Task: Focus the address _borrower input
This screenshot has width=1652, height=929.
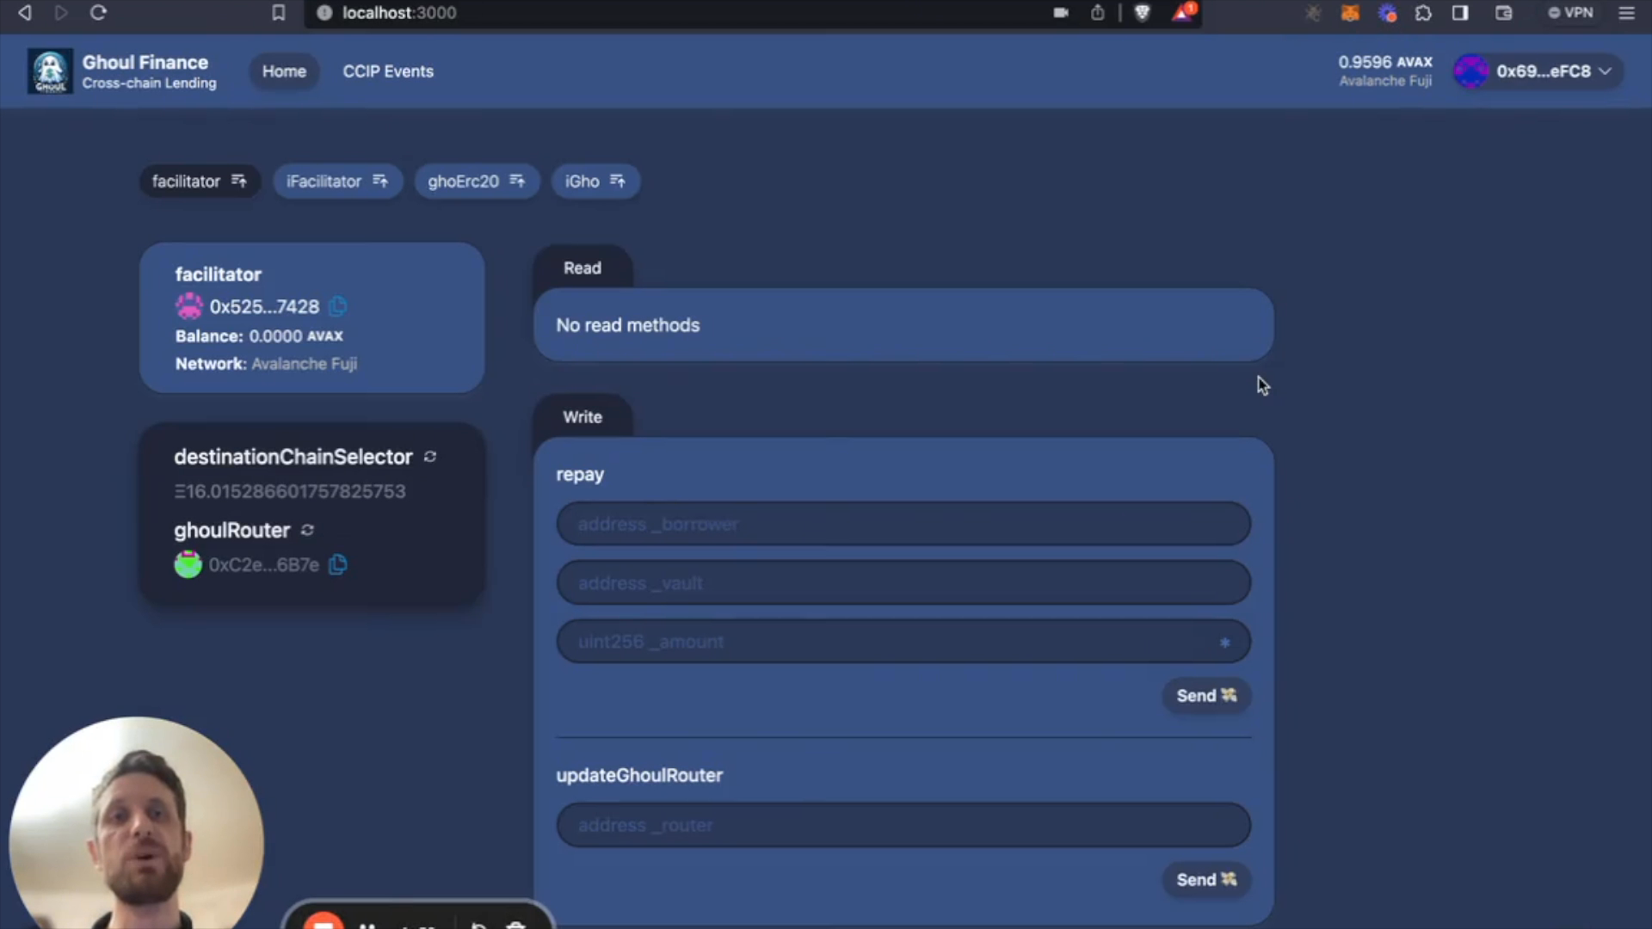Action: coord(903,524)
